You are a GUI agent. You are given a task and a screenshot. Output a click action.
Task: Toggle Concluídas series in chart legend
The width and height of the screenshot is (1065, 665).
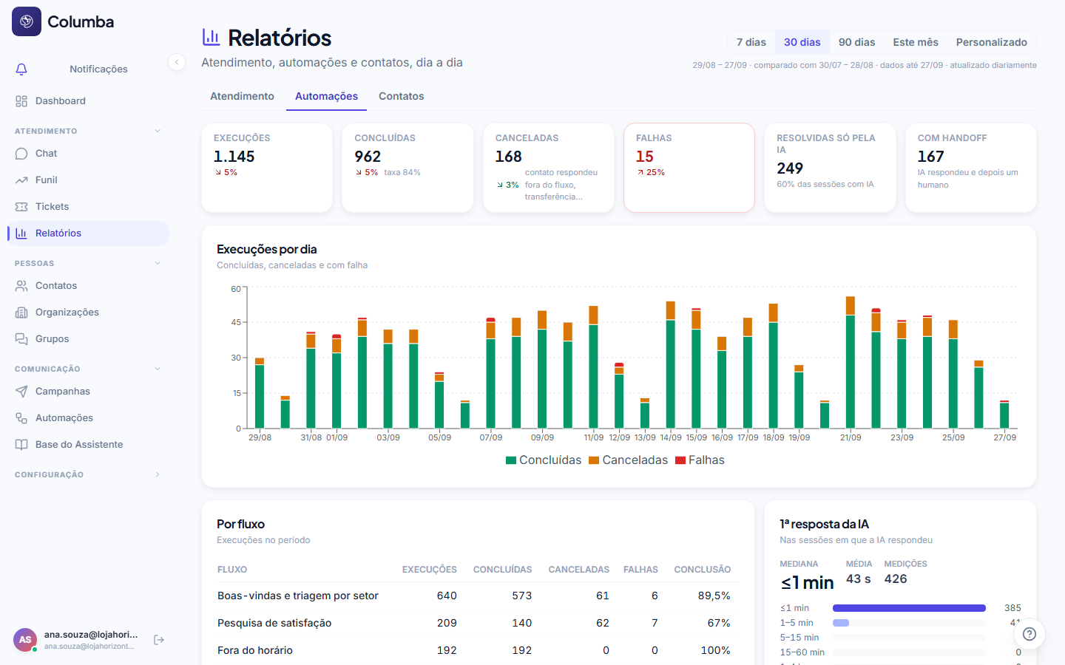pos(544,460)
